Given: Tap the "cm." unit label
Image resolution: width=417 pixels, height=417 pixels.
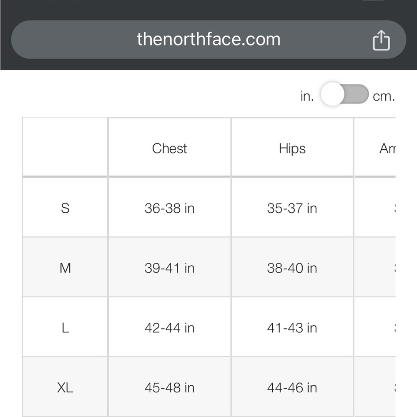Looking at the screenshot, I should click(x=384, y=96).
